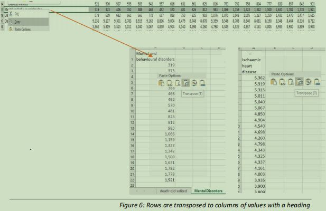326x211 pixels.
Task: Choose Paste Values icon in left spreadsheet
Action: click(x=170, y=83)
